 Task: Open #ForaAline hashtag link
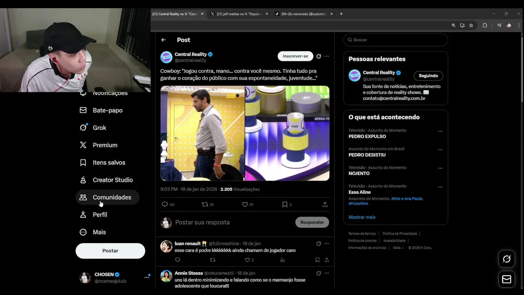[x=358, y=204]
